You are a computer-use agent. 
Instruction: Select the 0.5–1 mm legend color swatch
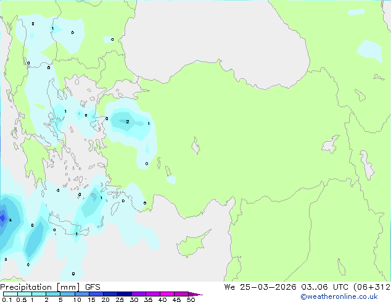[25, 294]
